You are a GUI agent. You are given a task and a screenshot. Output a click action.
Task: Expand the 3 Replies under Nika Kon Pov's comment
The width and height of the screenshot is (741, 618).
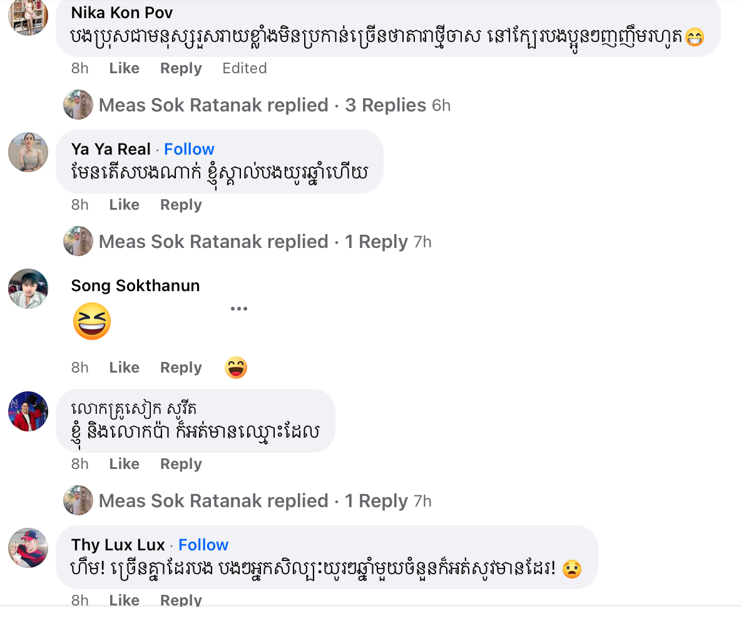click(x=385, y=105)
